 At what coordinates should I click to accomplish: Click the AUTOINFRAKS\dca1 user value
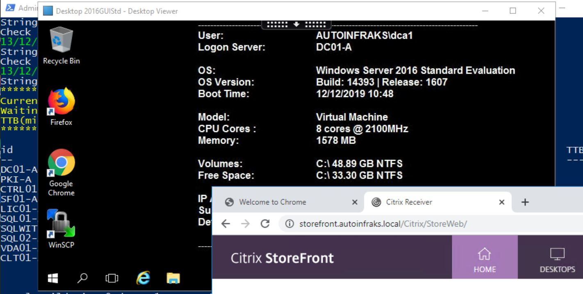(364, 36)
